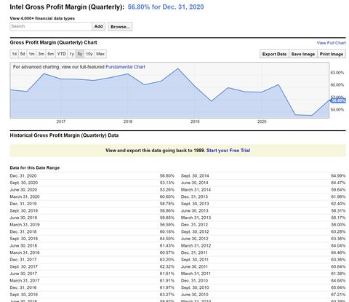This screenshot has width=349, height=302.
Task: Click the Dec. 31, 2016 date cell
Action: (x=23, y=287)
